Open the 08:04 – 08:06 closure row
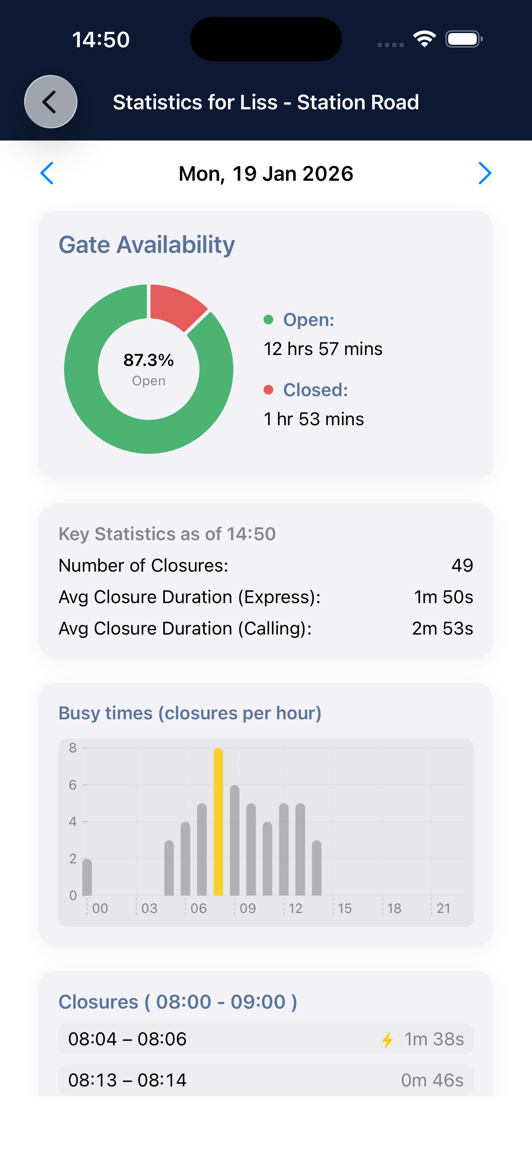This screenshot has width=532, height=1157. point(266,1039)
